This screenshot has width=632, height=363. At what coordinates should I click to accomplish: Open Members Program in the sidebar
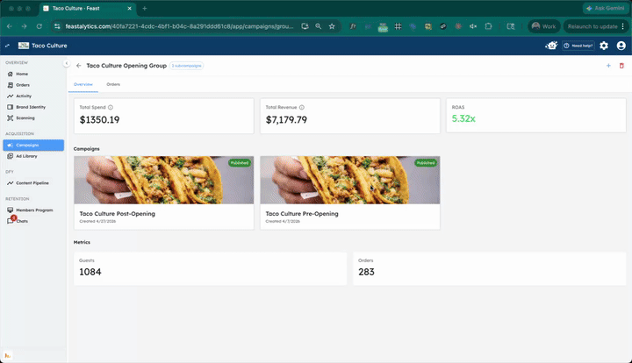[33, 210]
